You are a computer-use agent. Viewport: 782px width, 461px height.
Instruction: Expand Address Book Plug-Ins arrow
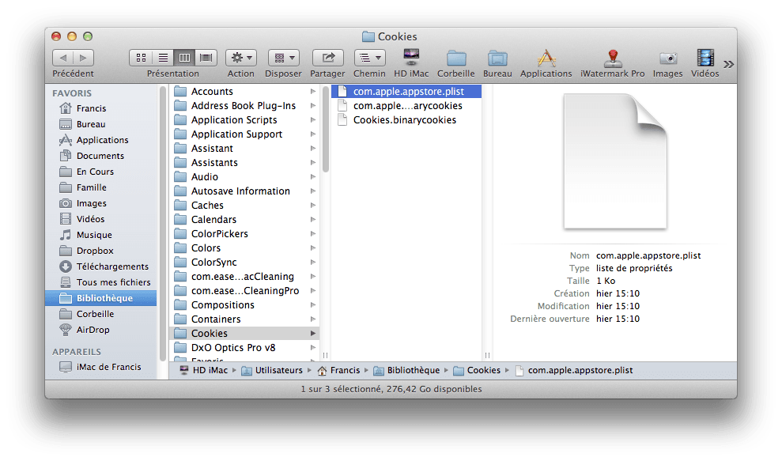click(x=312, y=106)
